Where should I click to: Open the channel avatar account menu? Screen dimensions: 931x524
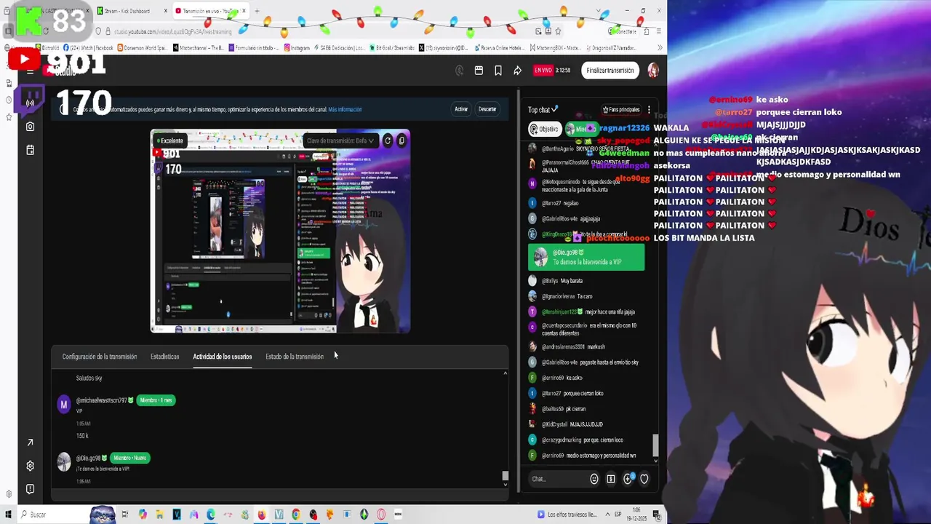pyautogui.click(x=653, y=71)
